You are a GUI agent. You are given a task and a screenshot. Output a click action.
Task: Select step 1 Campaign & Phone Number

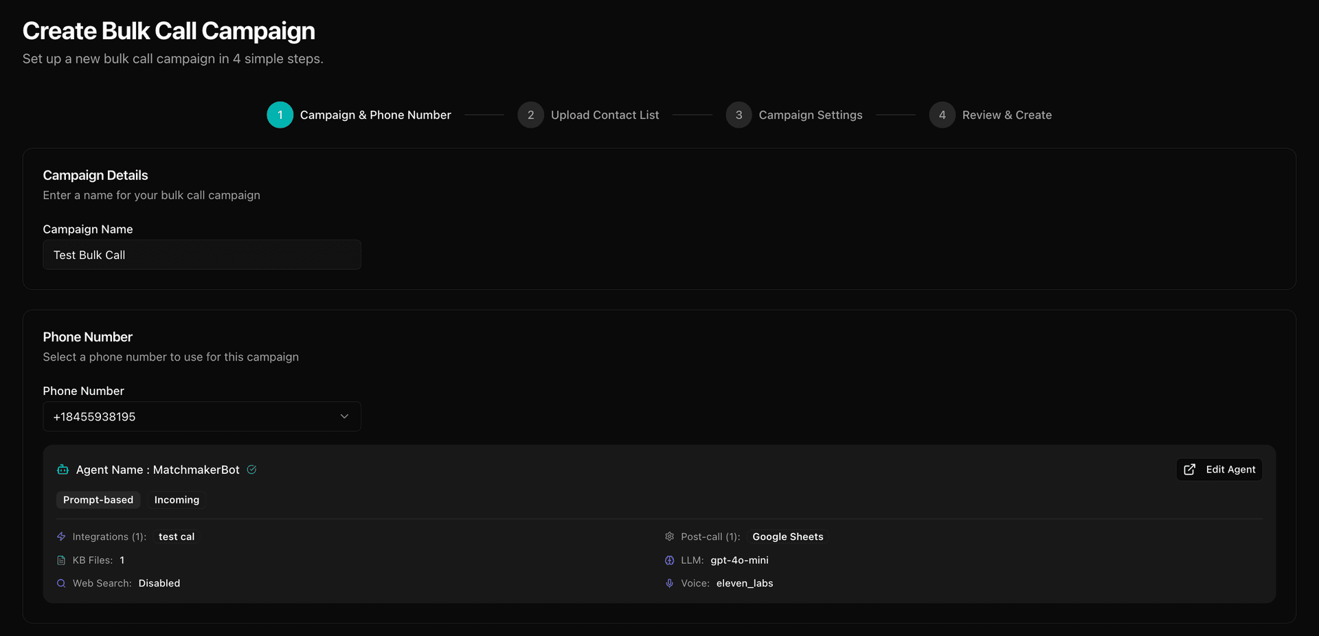click(359, 115)
